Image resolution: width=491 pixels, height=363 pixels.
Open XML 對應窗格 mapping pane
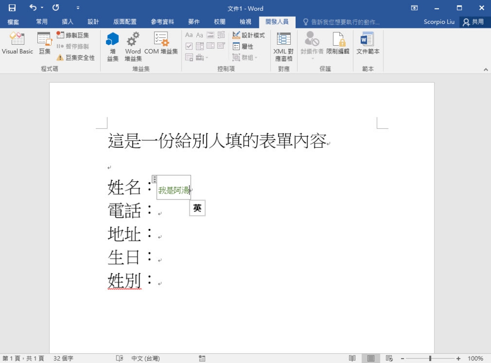284,47
